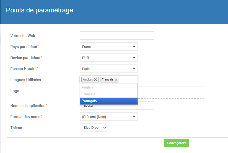The height and width of the screenshot is (153, 228).
Task: Click the Sauvegarder button
Action: coord(176,143)
